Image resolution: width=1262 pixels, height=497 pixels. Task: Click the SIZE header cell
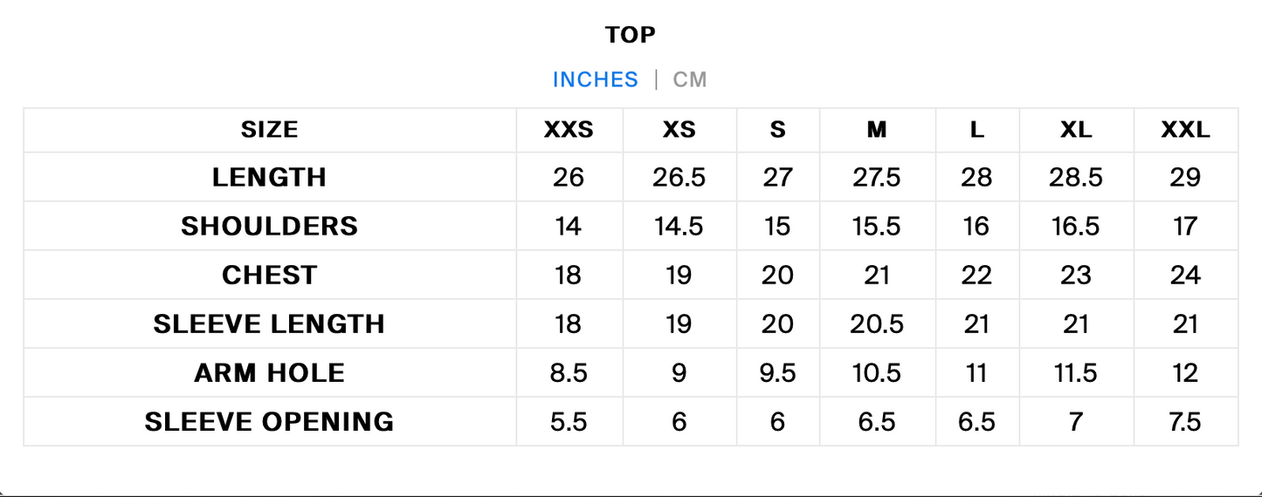coord(269,130)
